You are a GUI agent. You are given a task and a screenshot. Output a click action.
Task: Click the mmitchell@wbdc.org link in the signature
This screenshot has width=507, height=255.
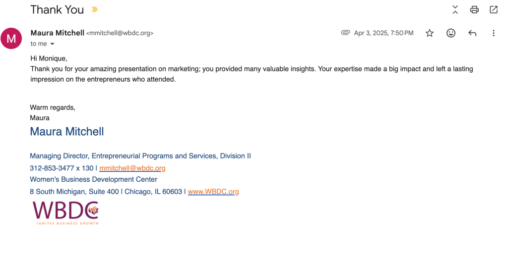(132, 168)
